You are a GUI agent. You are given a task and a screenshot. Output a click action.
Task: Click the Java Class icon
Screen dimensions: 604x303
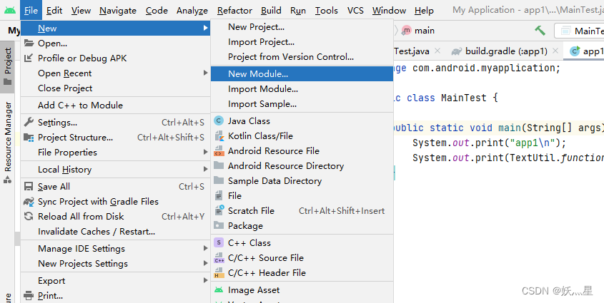pyautogui.click(x=219, y=121)
